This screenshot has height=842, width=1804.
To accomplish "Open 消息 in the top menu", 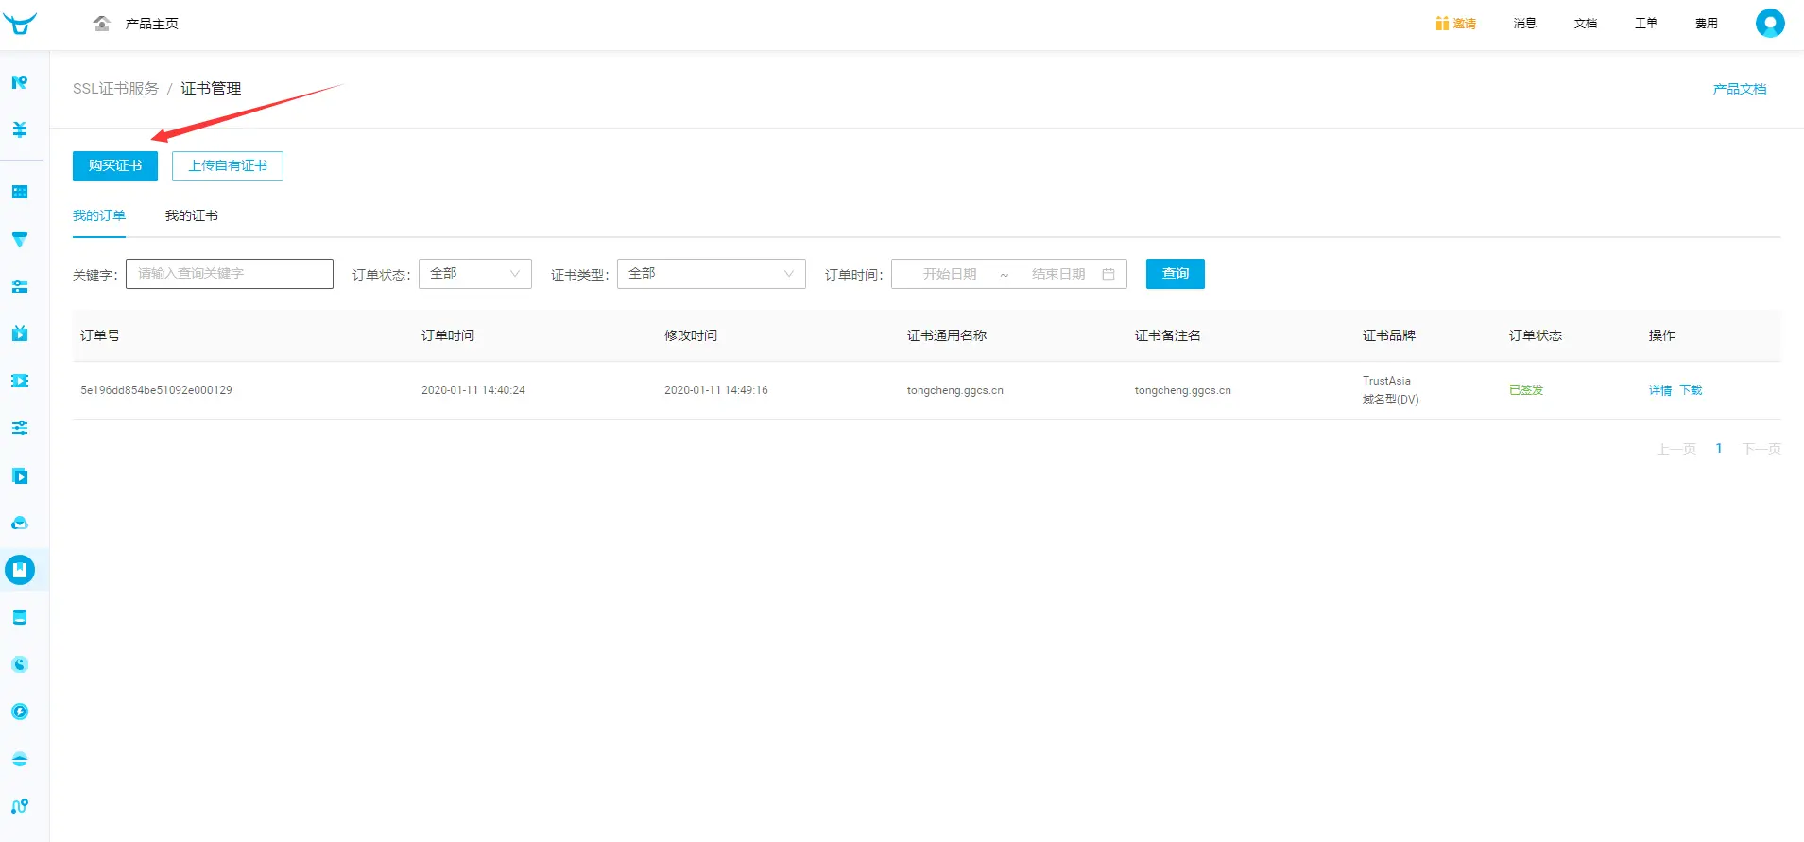I will tap(1525, 24).
